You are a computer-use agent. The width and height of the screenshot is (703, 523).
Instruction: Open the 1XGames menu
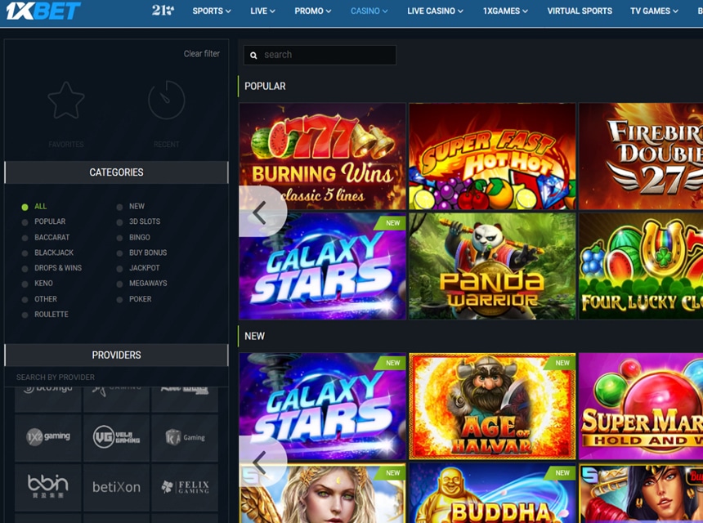point(504,11)
